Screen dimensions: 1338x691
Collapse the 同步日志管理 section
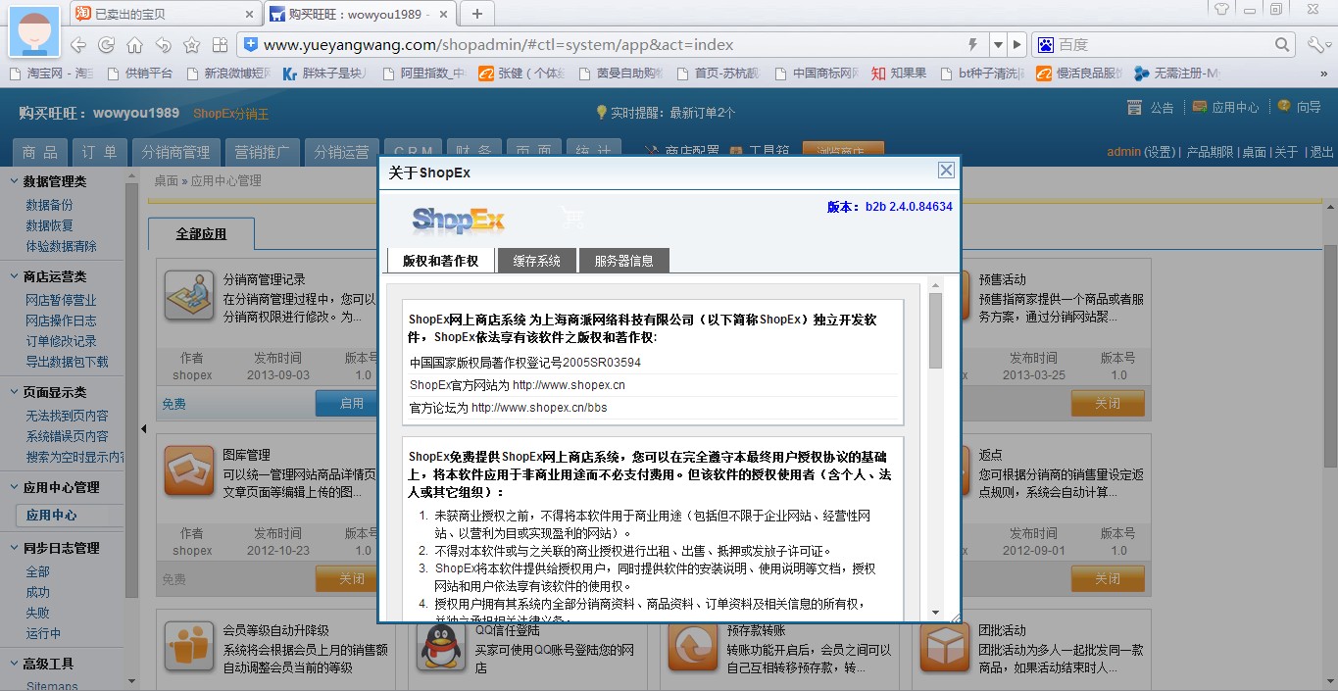14,548
